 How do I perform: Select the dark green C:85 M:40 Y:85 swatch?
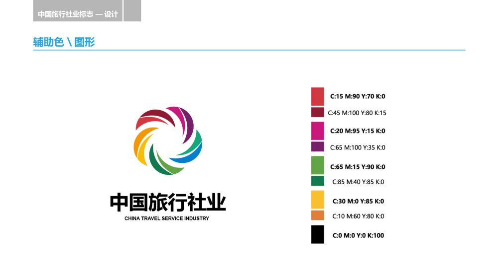pos(317,181)
